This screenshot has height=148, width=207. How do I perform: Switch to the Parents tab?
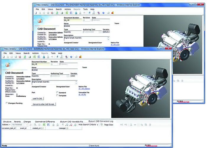17,122
